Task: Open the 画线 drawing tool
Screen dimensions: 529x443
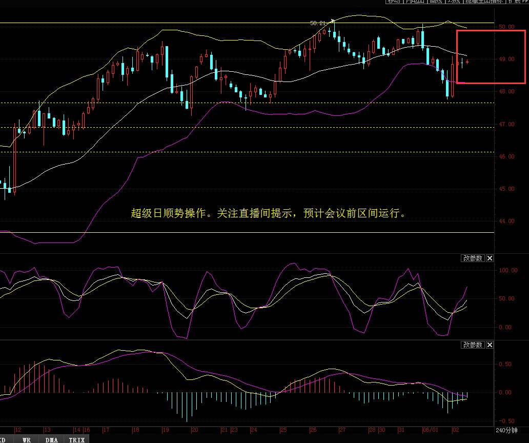Action: coord(435,2)
